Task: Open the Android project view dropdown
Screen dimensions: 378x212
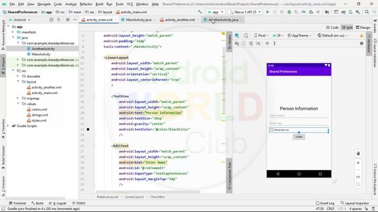Action: pyautogui.click(x=19, y=19)
